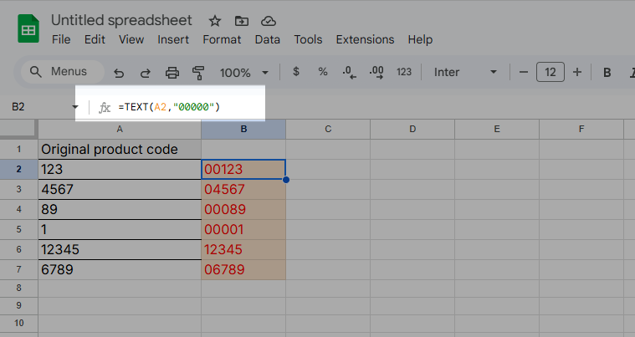
Task: Select column C header
Action: point(328,129)
